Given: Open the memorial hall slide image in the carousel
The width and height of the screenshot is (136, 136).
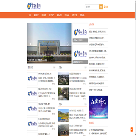Looking at the screenshot, I should click(49, 43).
